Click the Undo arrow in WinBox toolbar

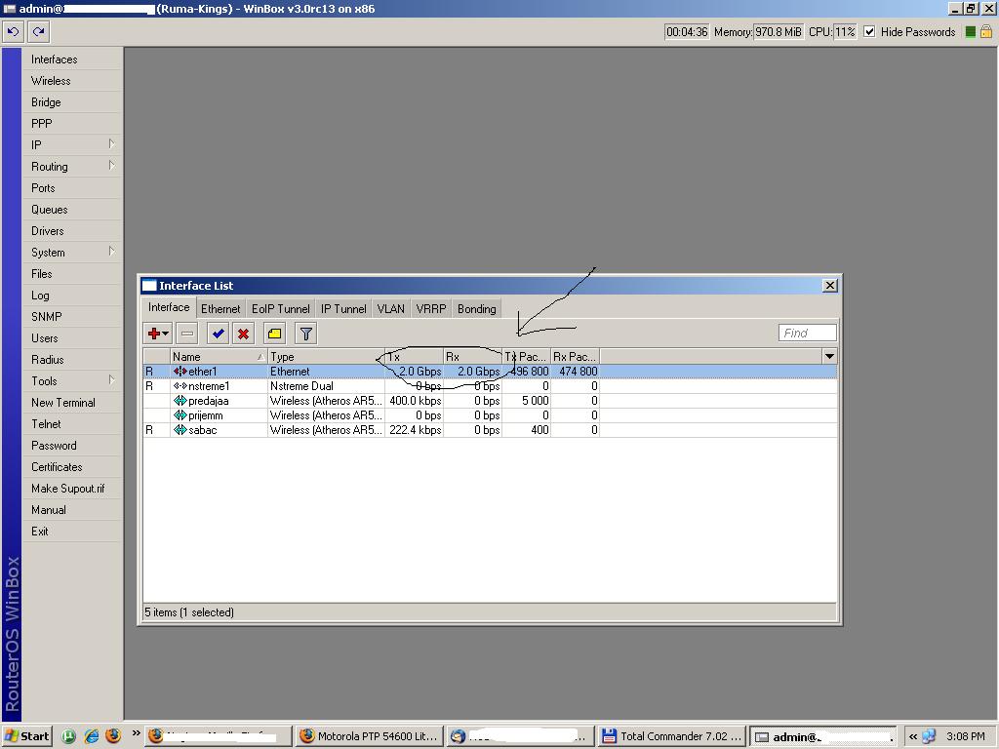pyautogui.click(x=13, y=31)
